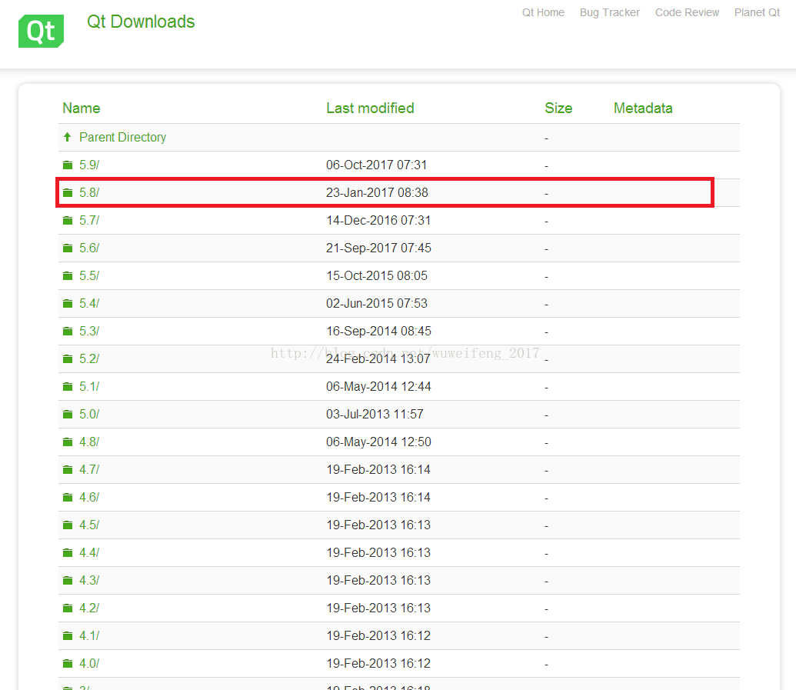The width and height of the screenshot is (796, 690).
Task: Open the 4.5/ directory link
Action: [x=89, y=525]
